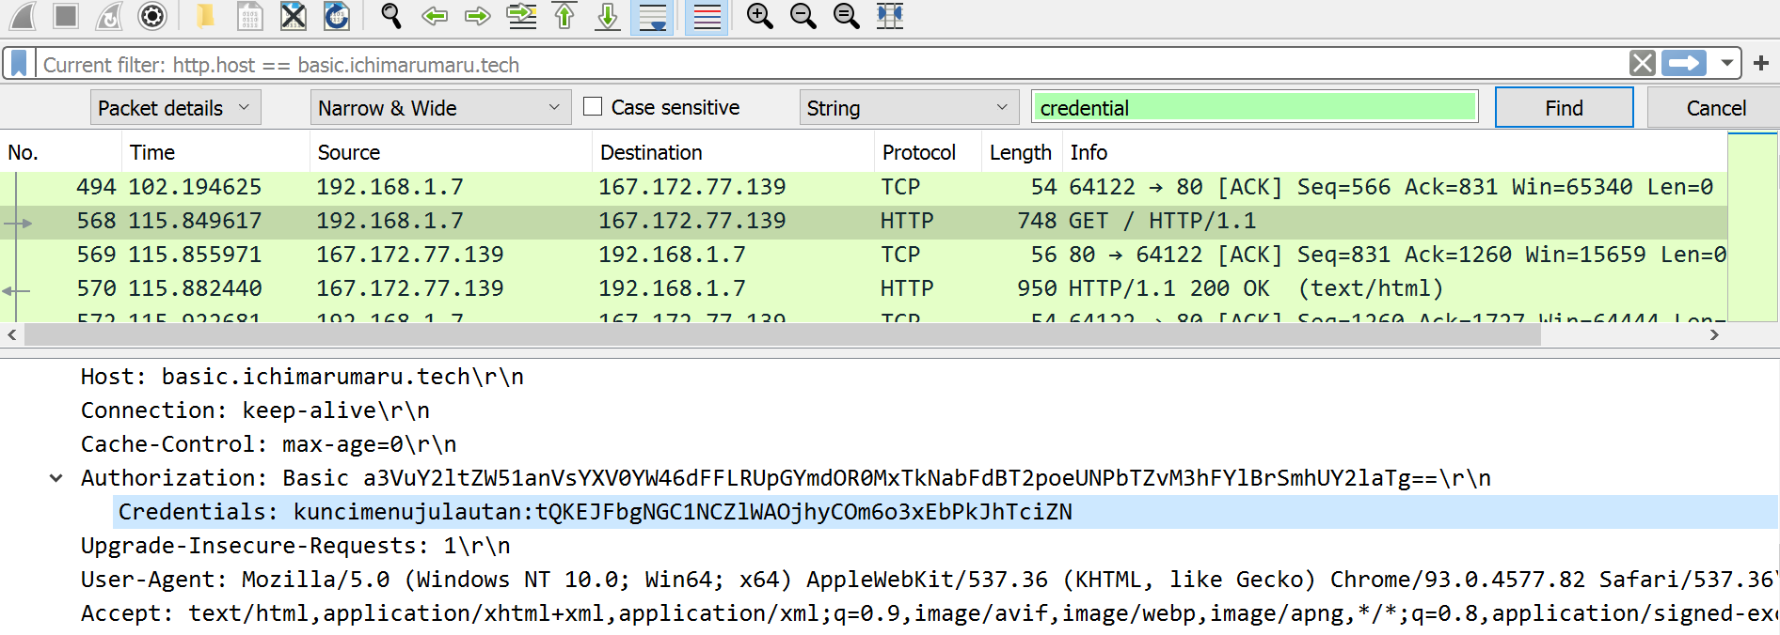Collapse the Authorization: Basic tree item
The image size is (1780, 635).
pos(56,478)
